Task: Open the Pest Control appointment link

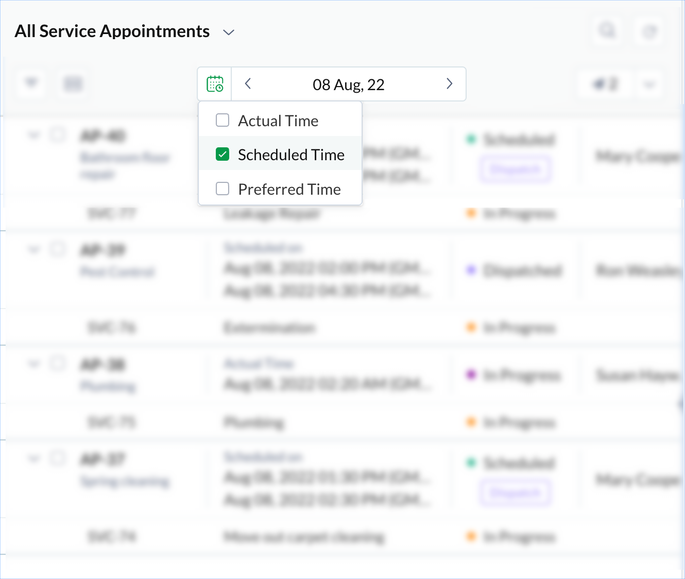Action: click(x=117, y=271)
